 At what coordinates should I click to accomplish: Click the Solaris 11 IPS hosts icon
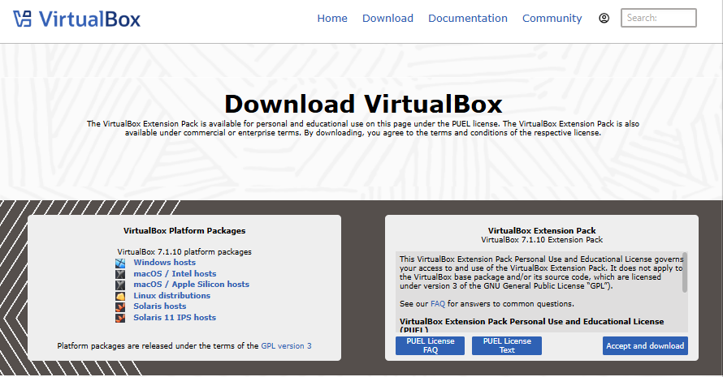pos(120,318)
